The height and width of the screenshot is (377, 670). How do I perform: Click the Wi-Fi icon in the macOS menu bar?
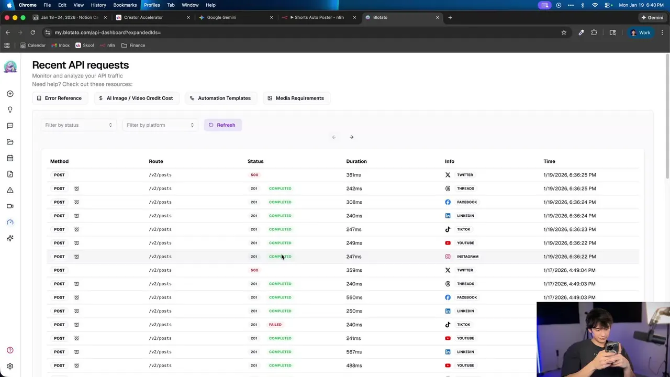point(595,5)
